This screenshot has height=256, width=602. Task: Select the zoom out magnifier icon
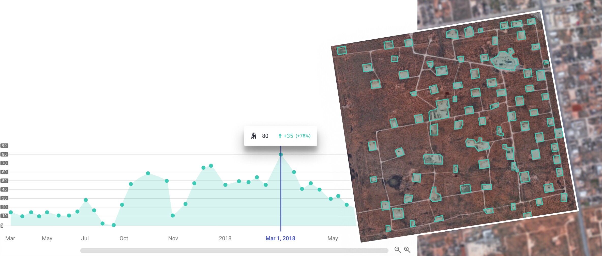[397, 250]
